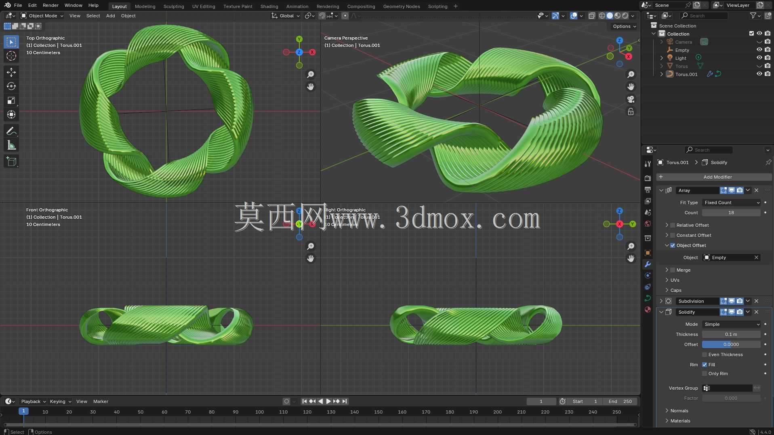This screenshot has height=435, width=774.
Task: Activate the Move tool
Action: [11, 72]
